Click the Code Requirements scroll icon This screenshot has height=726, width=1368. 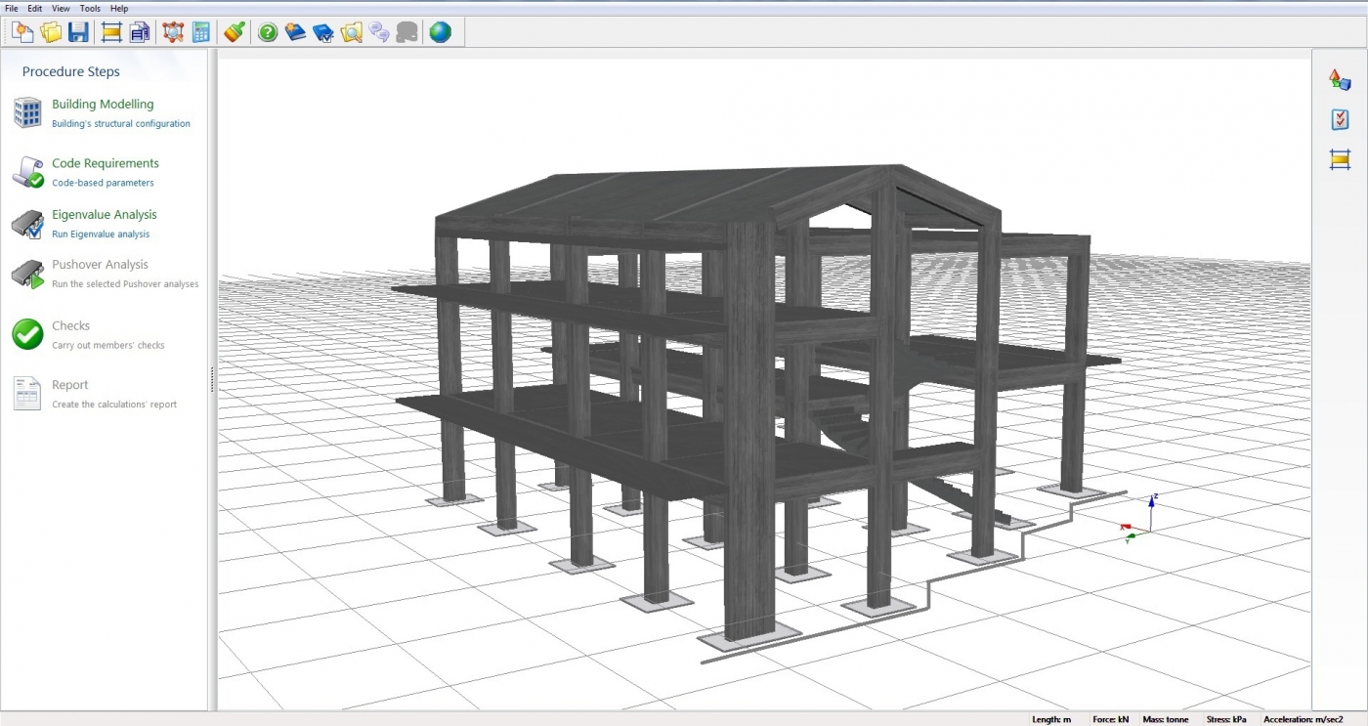coord(27,172)
